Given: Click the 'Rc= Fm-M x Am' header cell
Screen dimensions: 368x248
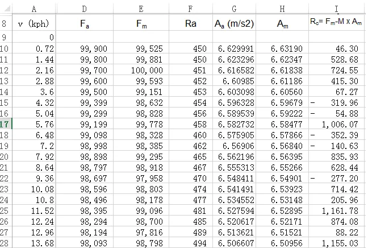Looking at the screenshot, I should coord(337,23).
